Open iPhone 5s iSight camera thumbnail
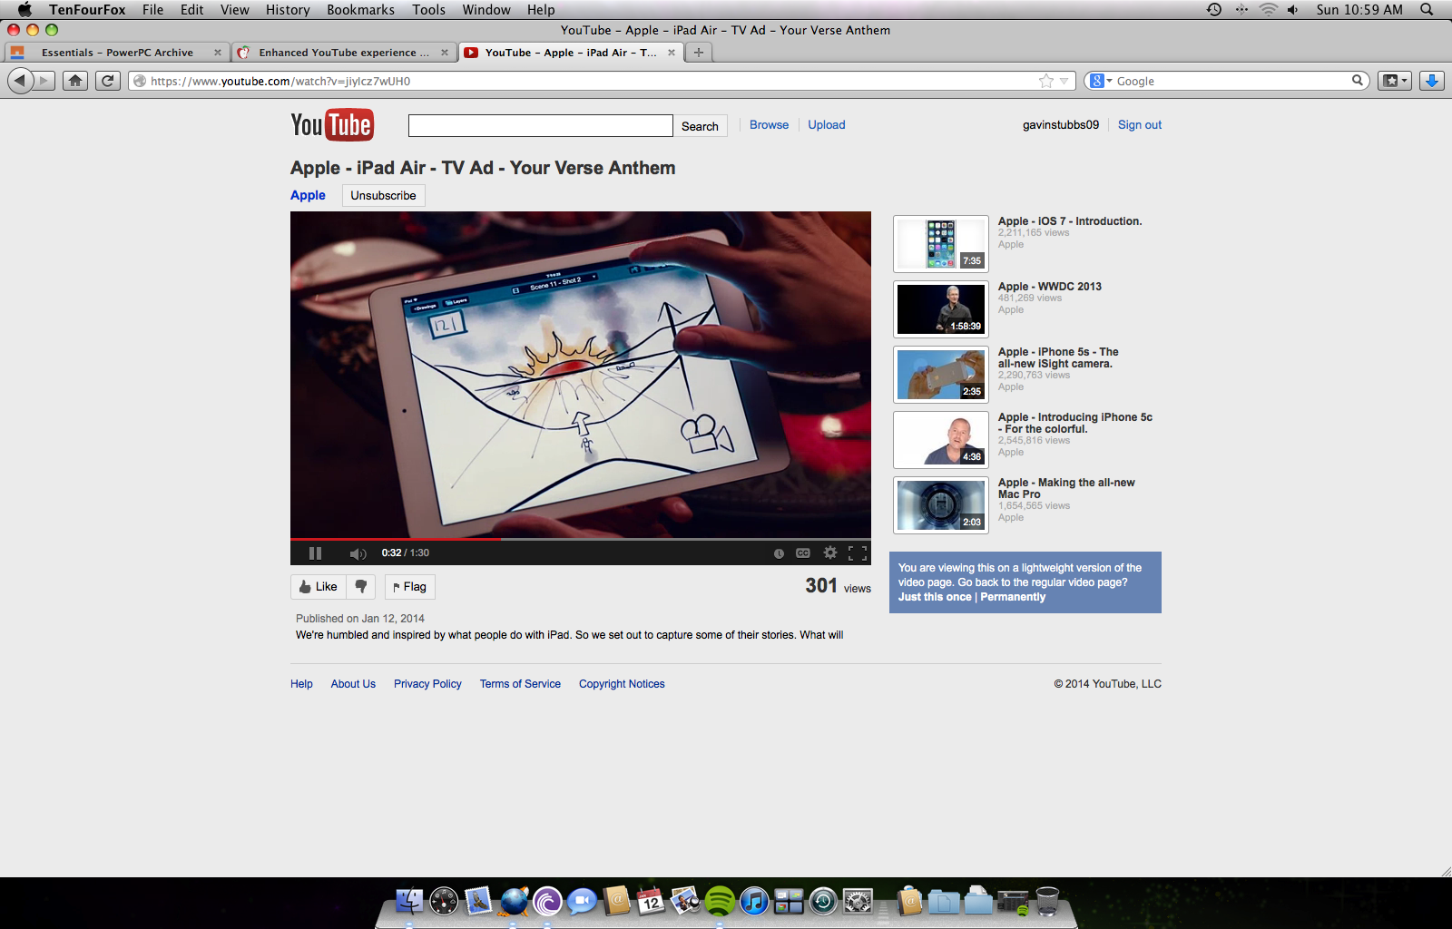The height and width of the screenshot is (929, 1452). coord(941,375)
